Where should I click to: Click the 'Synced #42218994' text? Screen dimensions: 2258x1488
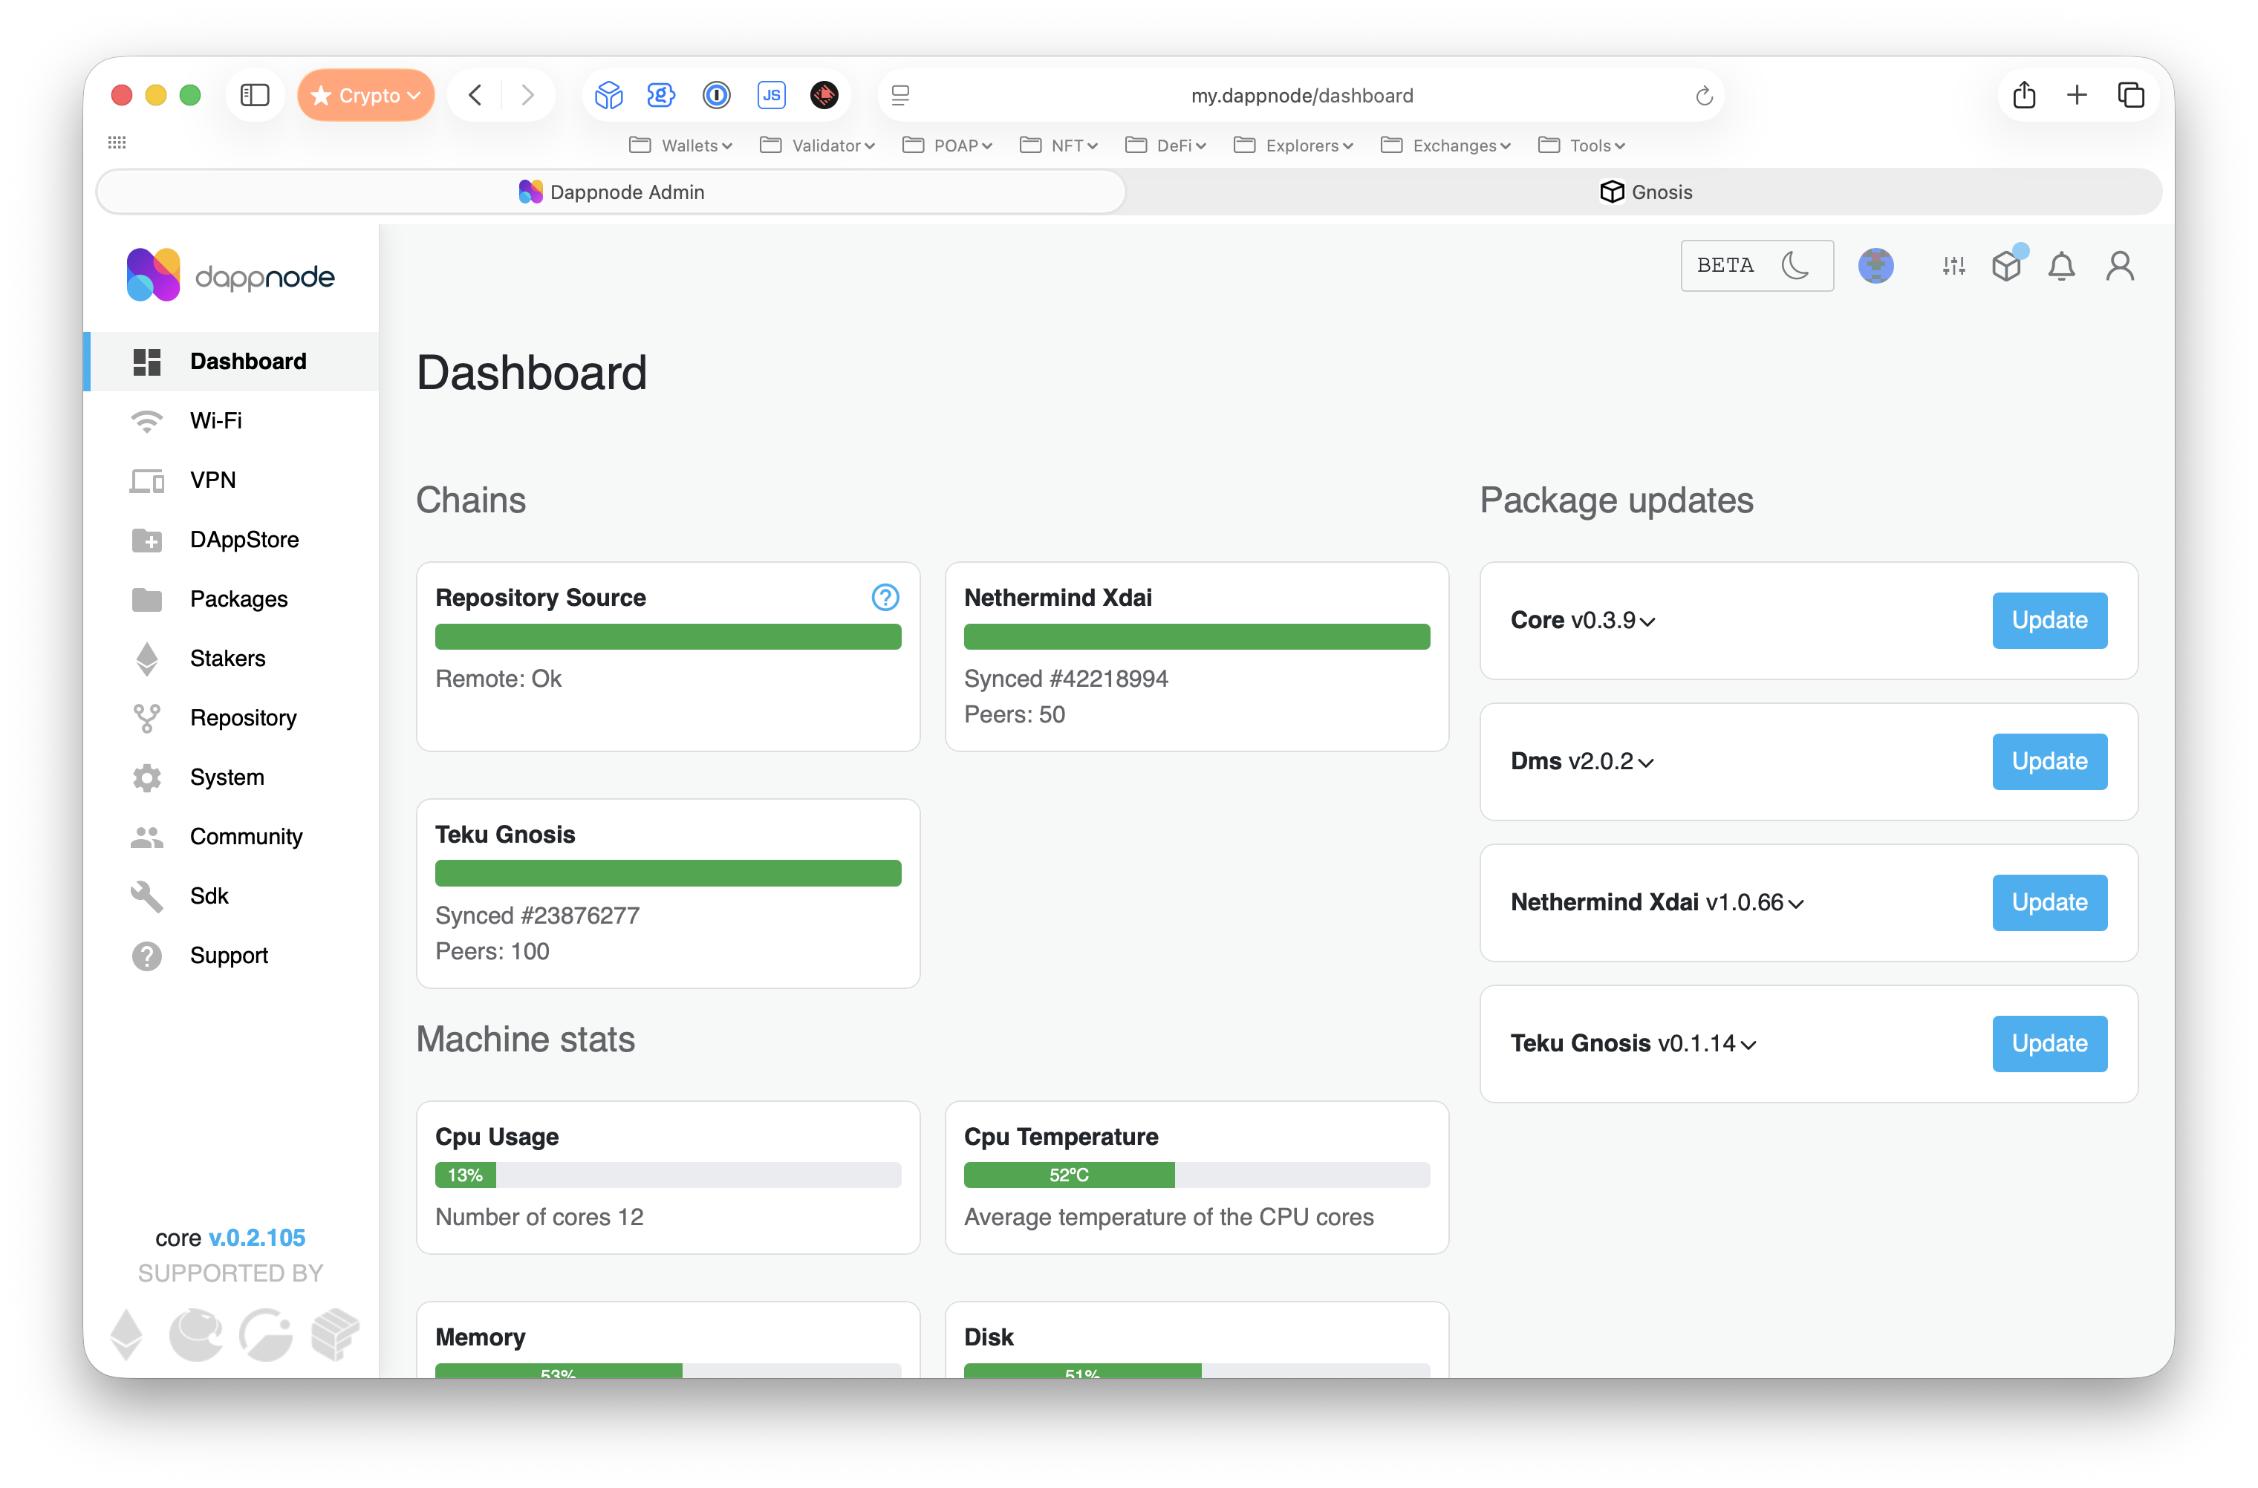tap(1066, 679)
